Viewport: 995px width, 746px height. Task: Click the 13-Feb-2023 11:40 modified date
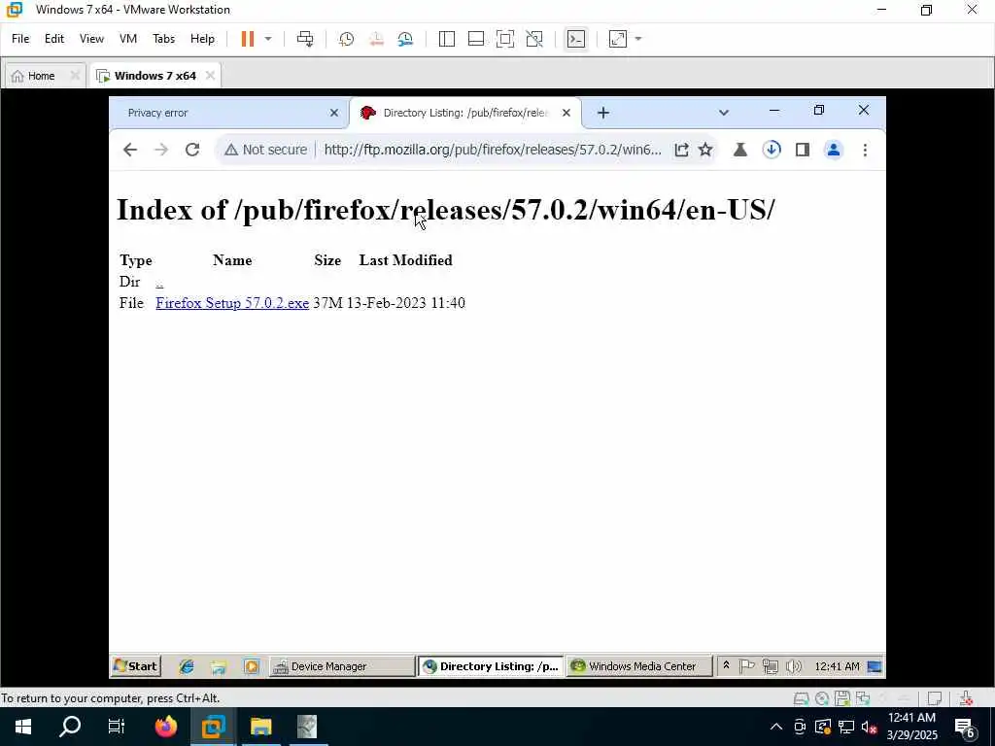[x=405, y=303]
